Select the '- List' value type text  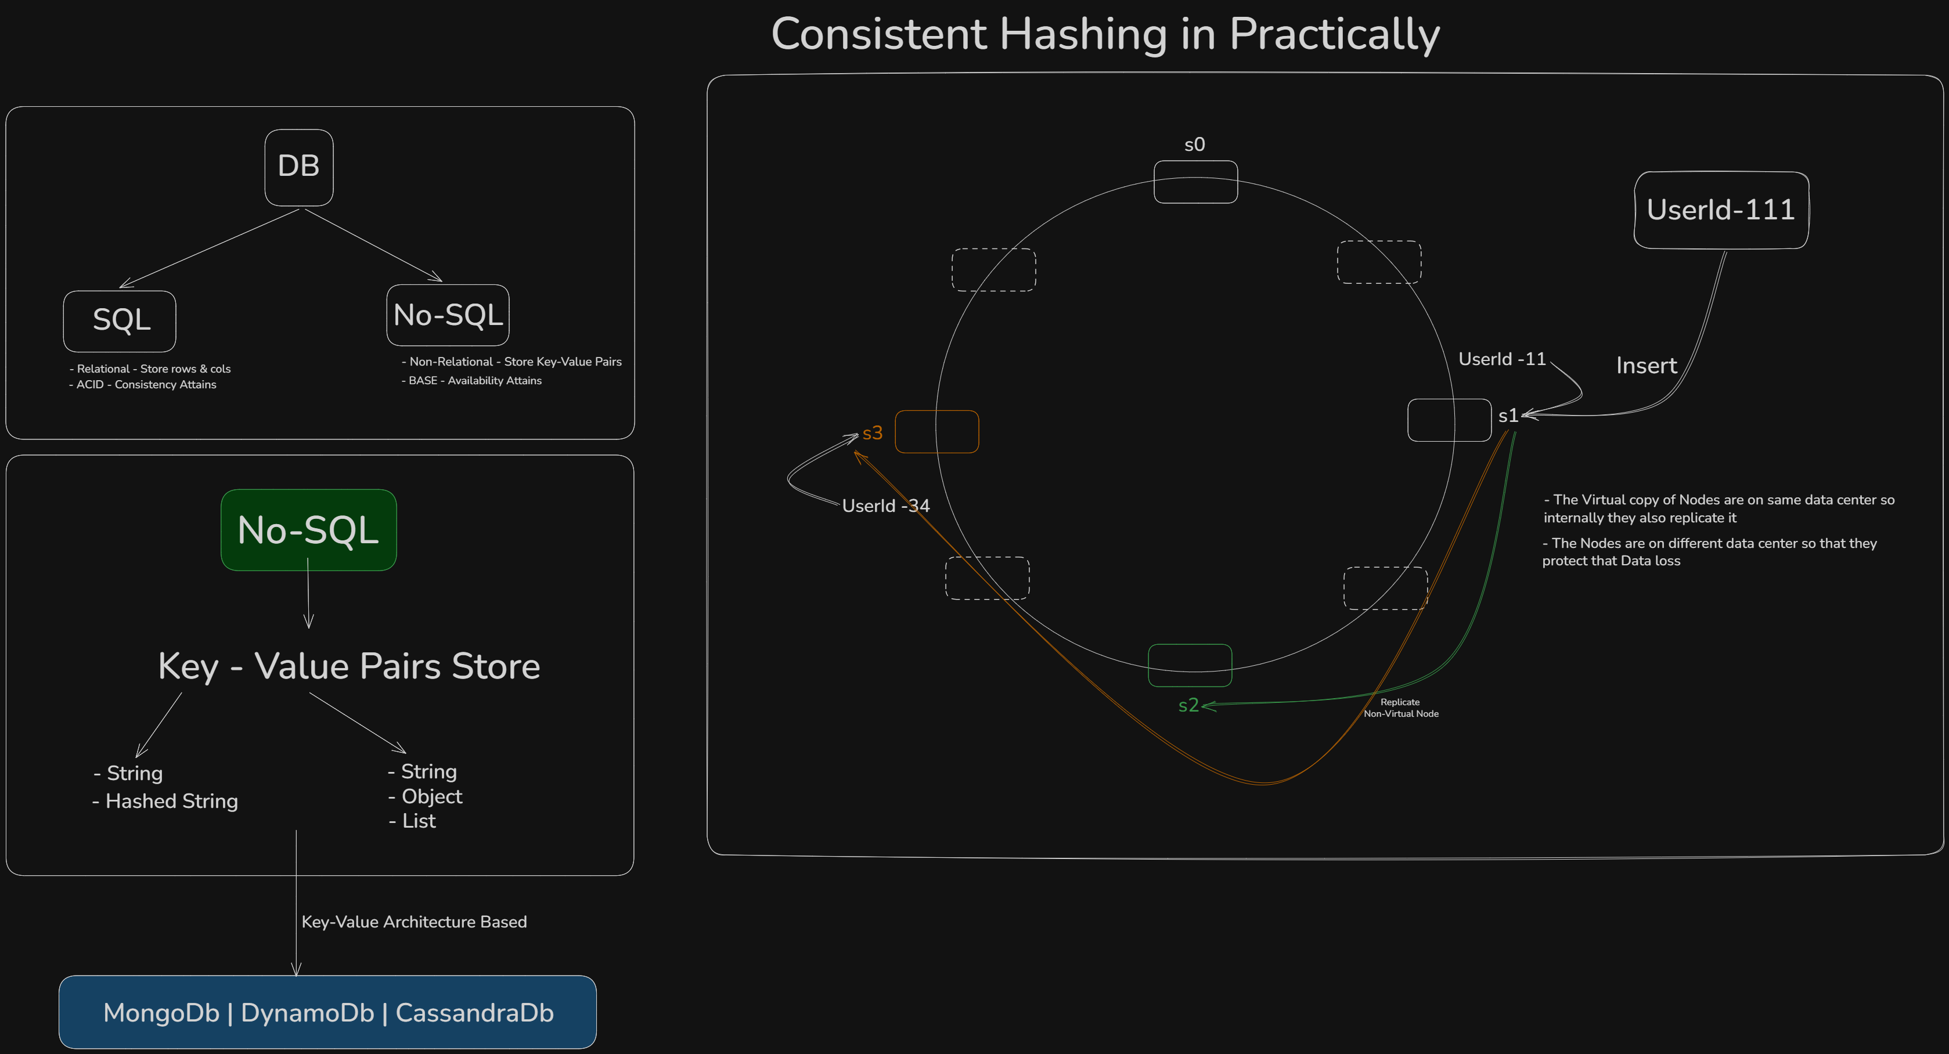click(x=412, y=820)
